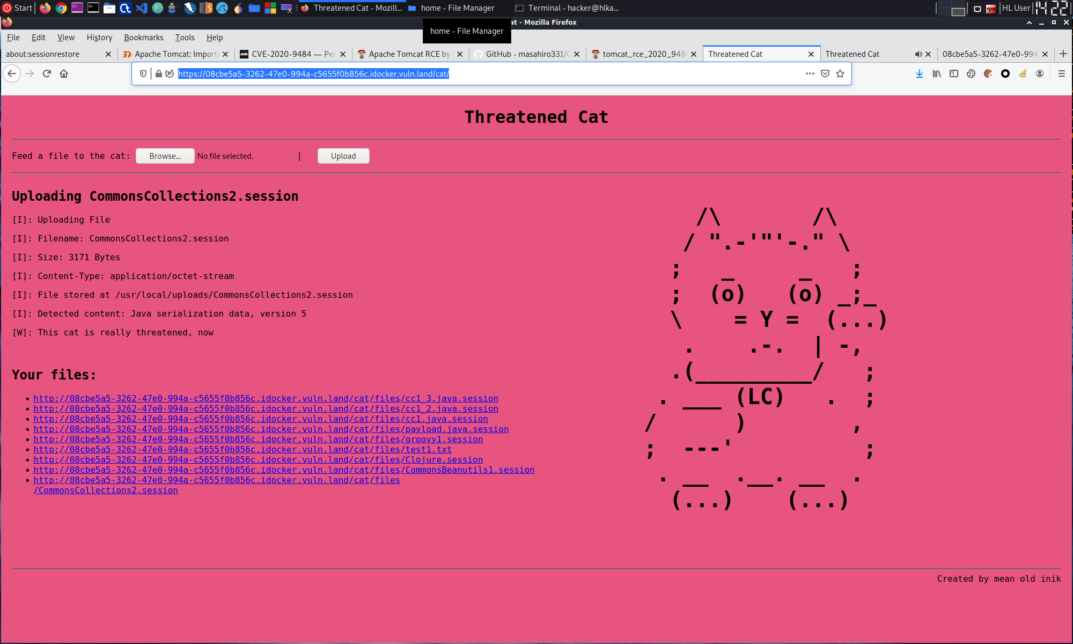Viewport: 1073px width, 644px height.
Task: Open CommonsBeanutils1.session file link
Action: (284, 470)
